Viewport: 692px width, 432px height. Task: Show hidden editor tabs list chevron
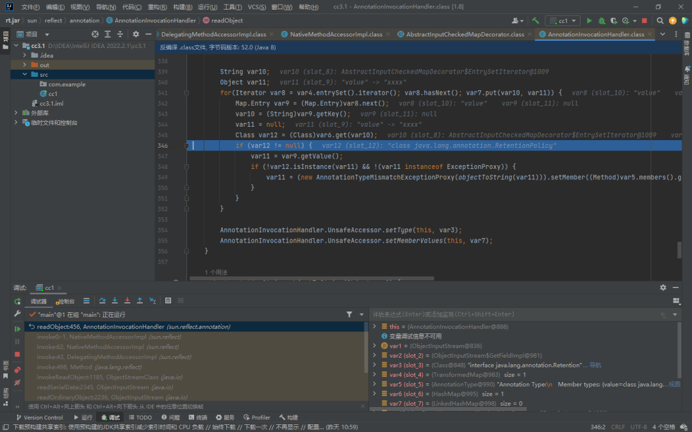point(663,34)
